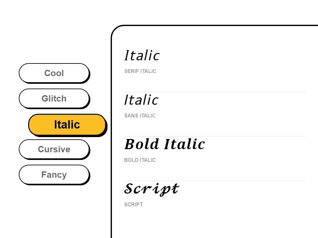
Task: Click the SCRIPT label
Action: pyautogui.click(x=134, y=204)
